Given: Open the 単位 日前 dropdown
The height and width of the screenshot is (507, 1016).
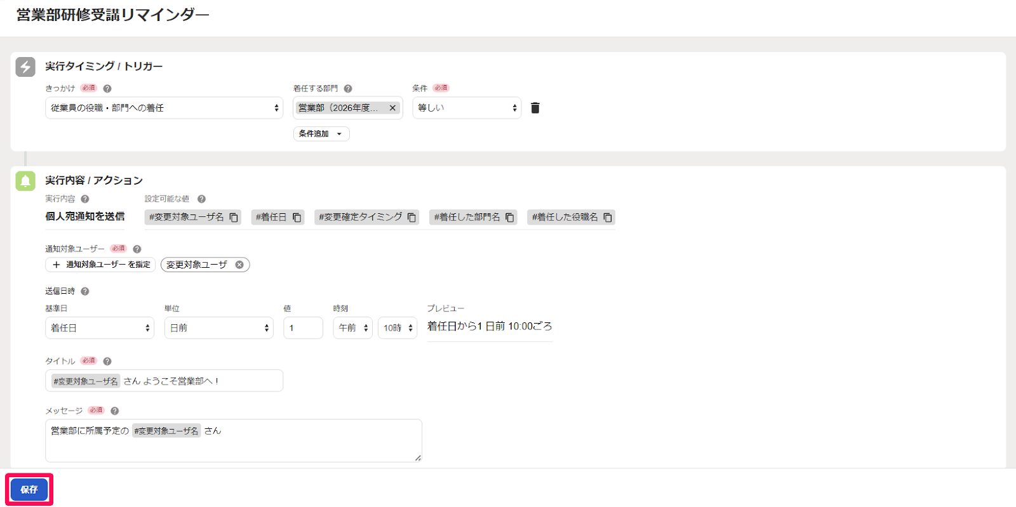Looking at the screenshot, I should [219, 328].
